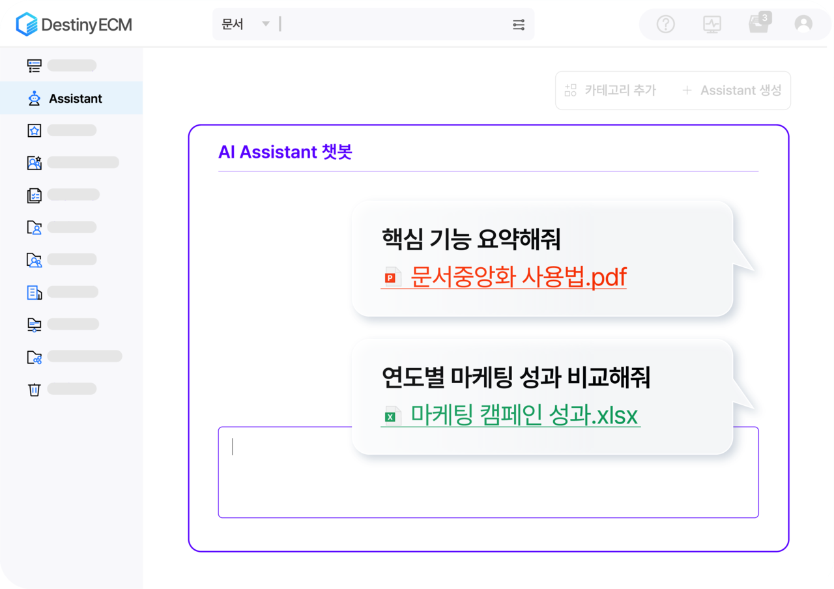Viewport: 834px width, 589px height.
Task: Open the help question mark icon
Action: (x=665, y=24)
